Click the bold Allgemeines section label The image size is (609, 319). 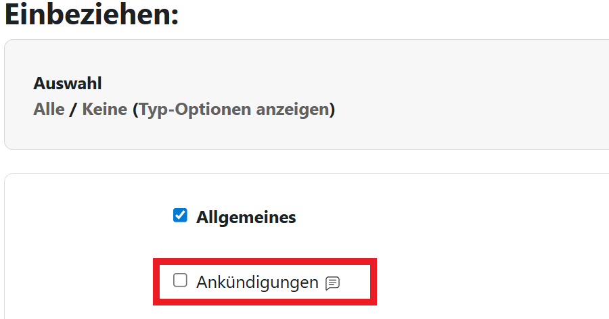point(246,218)
